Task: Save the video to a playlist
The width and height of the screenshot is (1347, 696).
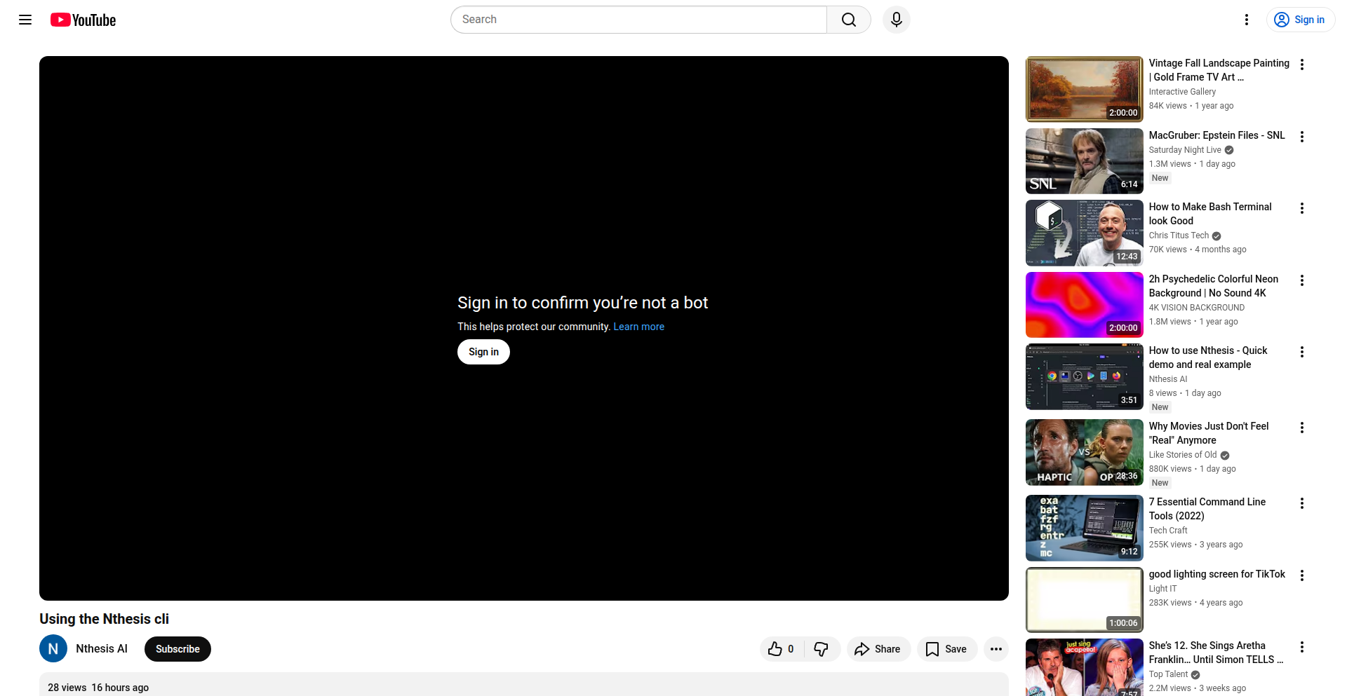Action: (946, 649)
